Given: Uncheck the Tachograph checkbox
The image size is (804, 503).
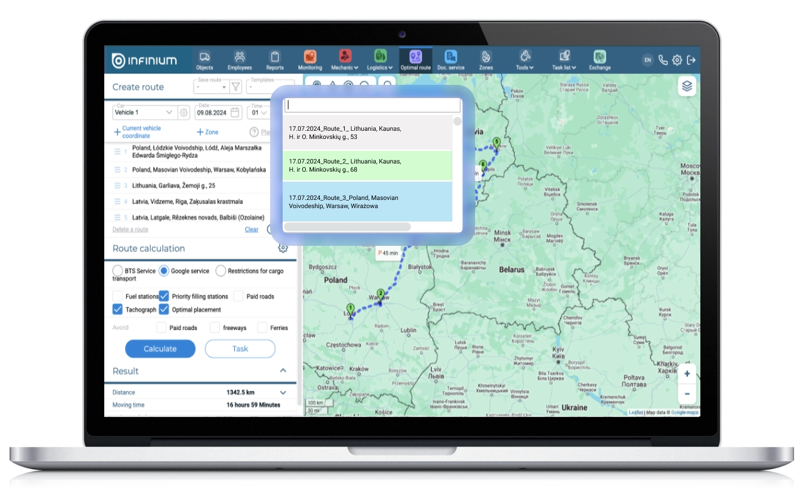Looking at the screenshot, I should tap(117, 309).
